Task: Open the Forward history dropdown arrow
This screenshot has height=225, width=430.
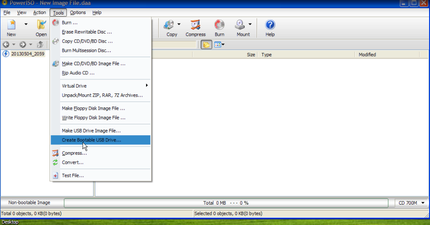Action: 30,44
